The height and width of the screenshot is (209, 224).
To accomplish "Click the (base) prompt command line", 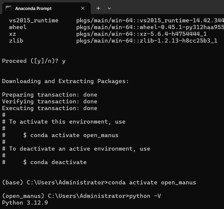I will coord(99,182).
